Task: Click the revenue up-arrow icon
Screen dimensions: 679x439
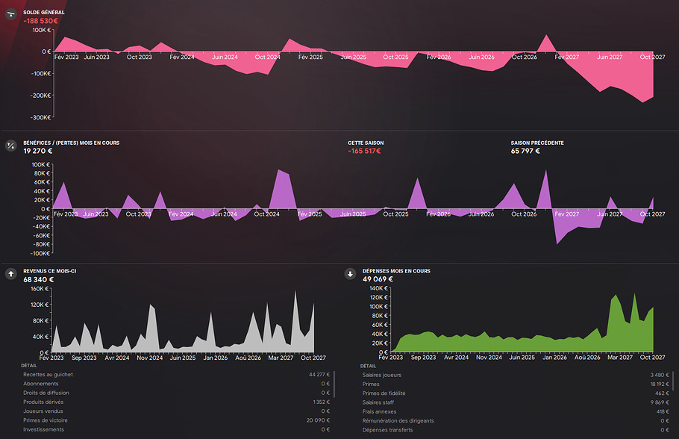Action: pyautogui.click(x=11, y=274)
